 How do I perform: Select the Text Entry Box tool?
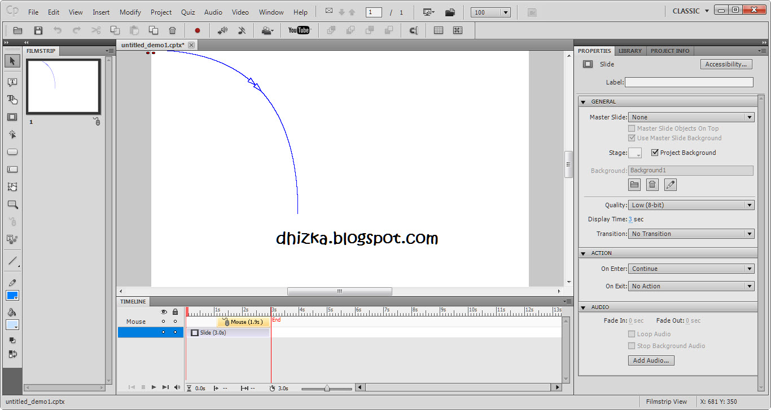click(x=12, y=170)
